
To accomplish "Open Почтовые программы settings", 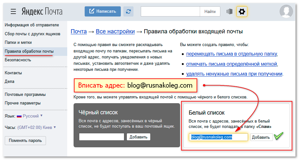I will coord(25,95).
